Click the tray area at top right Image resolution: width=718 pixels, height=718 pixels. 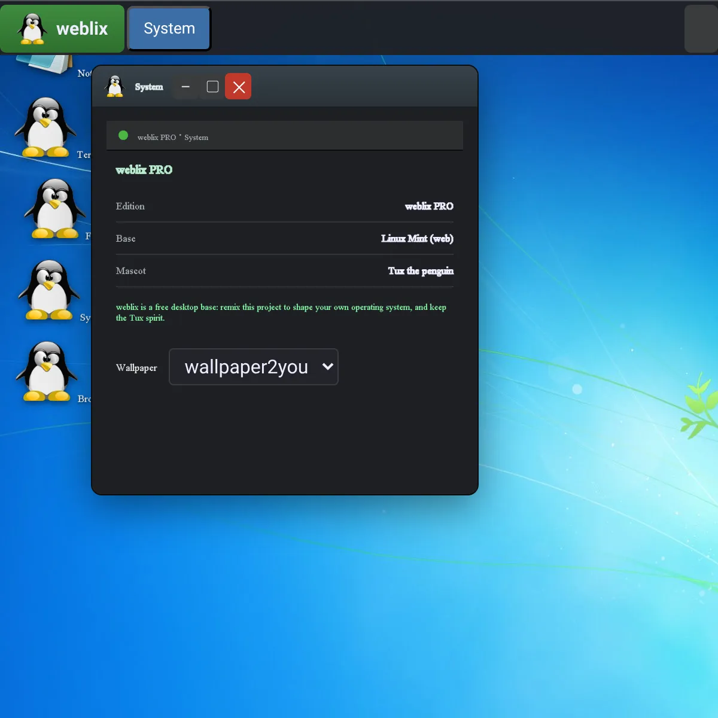click(701, 29)
